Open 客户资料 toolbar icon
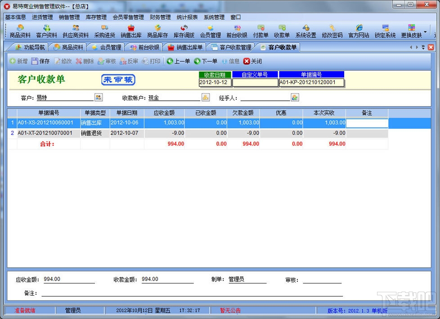440x319 pixels. tap(47, 31)
